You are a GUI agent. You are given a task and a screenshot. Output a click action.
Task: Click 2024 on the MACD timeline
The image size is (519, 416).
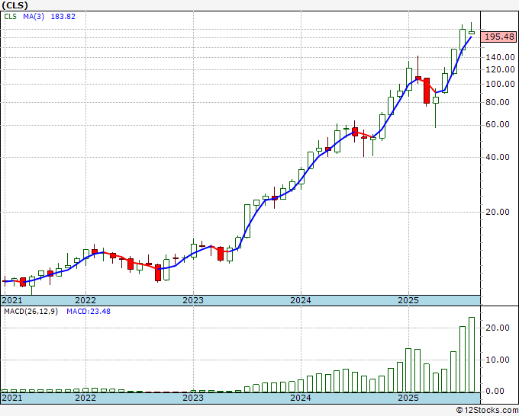coord(301,398)
